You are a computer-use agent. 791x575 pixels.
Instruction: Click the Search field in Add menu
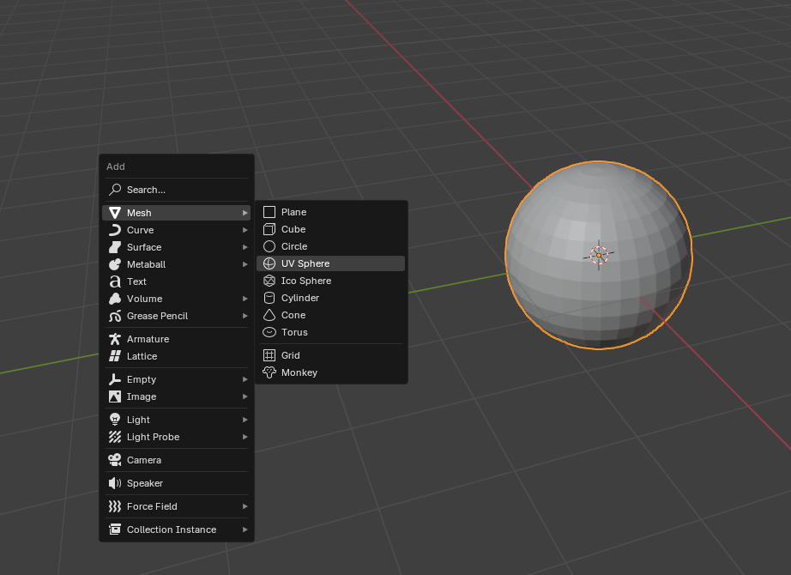click(176, 190)
